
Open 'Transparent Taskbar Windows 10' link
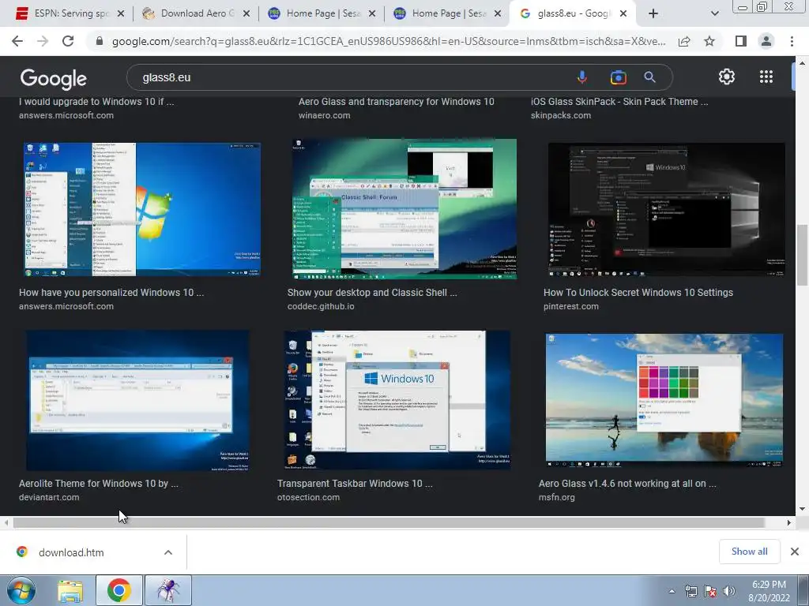(x=355, y=484)
